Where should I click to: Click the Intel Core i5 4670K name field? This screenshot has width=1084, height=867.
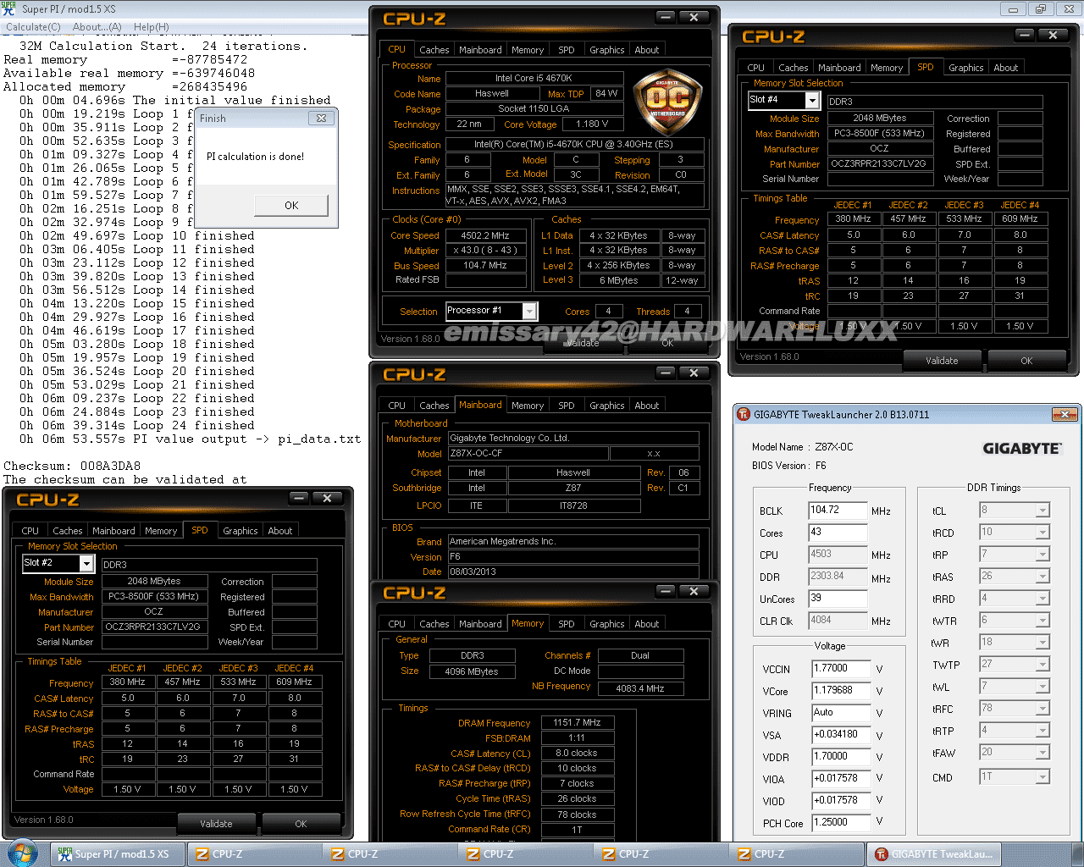click(x=534, y=78)
